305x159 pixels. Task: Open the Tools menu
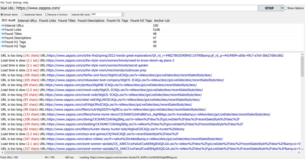point(8,2)
